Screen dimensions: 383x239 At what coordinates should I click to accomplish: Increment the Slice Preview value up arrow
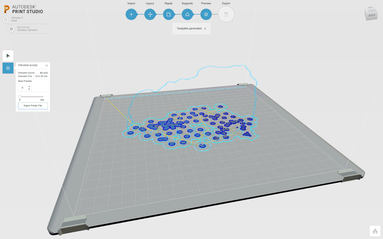click(29, 86)
